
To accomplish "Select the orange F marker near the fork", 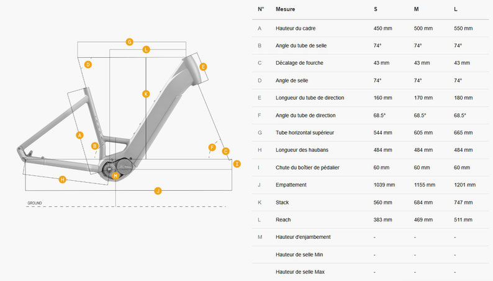I will click(212, 147).
